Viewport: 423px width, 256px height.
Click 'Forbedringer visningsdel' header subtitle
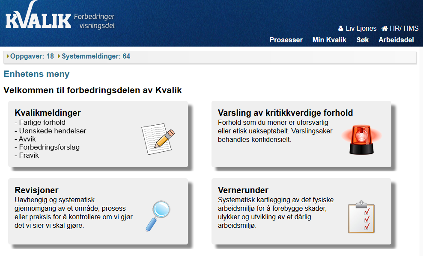95,21
